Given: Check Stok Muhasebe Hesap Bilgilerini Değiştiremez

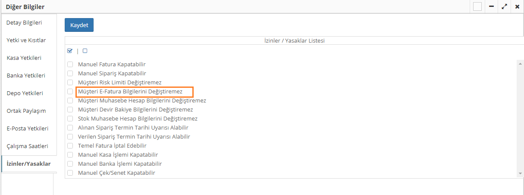Looking at the screenshot, I should (70, 119).
